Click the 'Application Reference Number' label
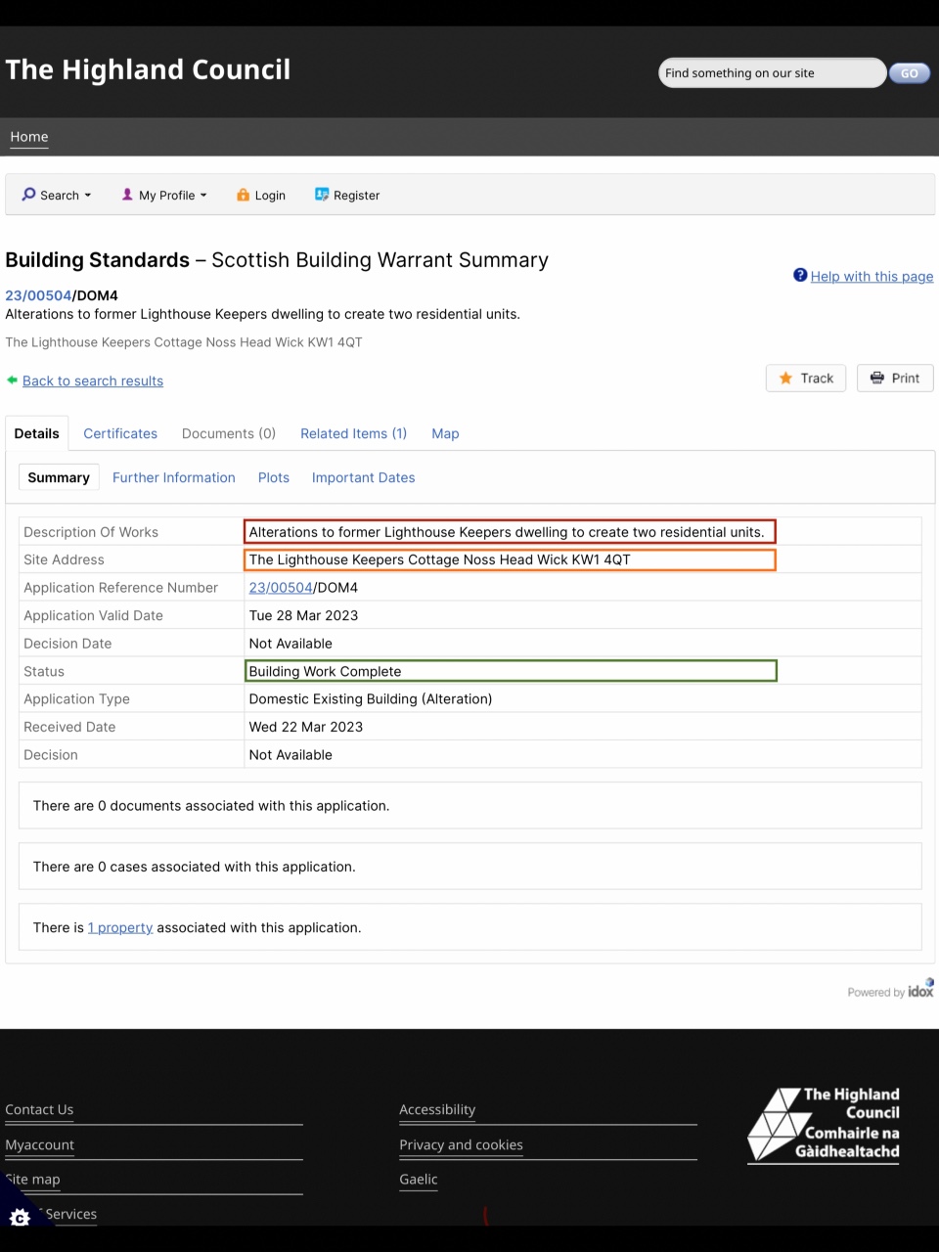This screenshot has width=939, height=1252. click(x=120, y=588)
